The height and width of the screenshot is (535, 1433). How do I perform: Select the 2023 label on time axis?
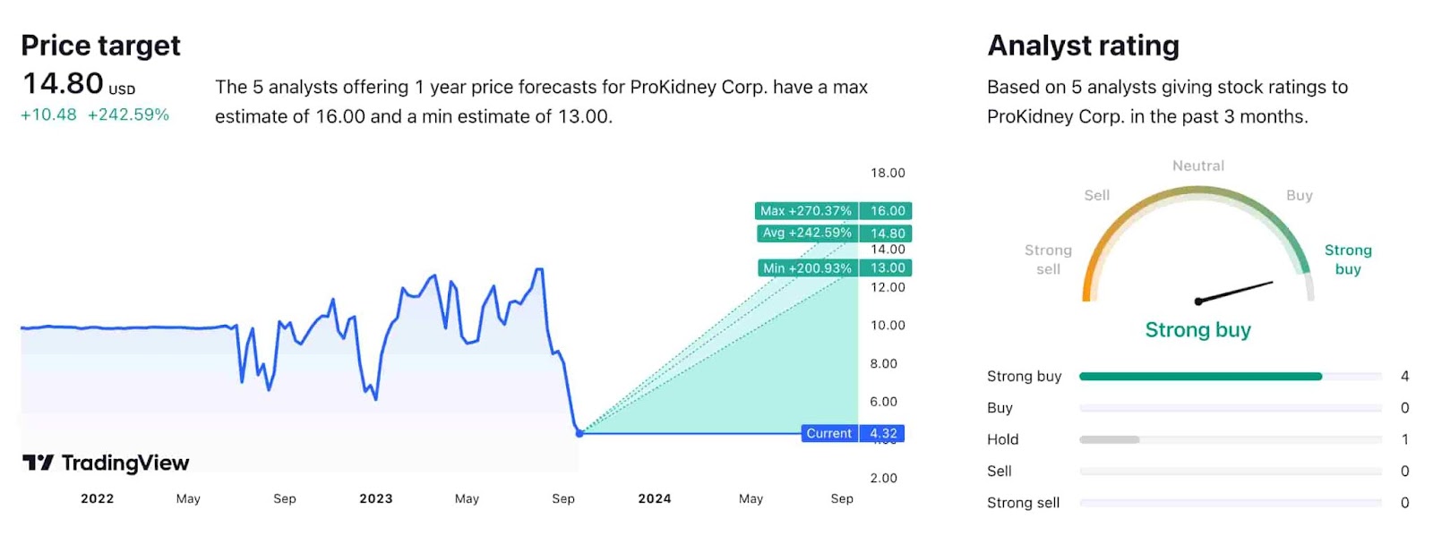coord(376,499)
